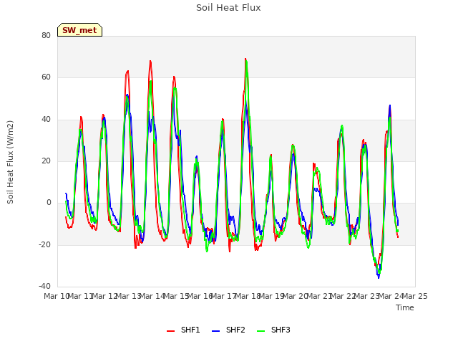Click the Mar 25 x-axis tick label

tap(415, 296)
